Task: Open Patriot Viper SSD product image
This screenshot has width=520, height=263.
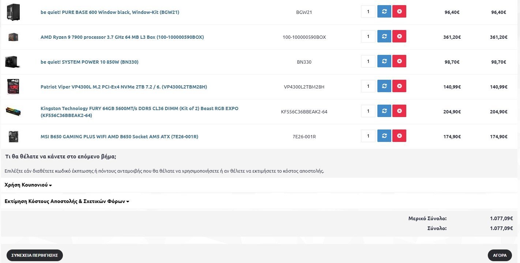Action: pos(13,87)
